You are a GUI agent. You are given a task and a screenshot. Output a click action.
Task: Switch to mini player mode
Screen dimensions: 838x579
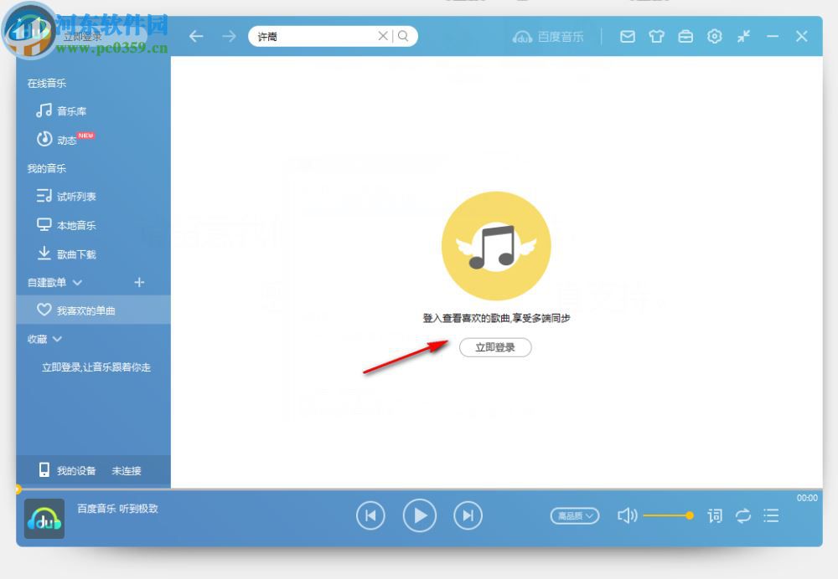click(x=743, y=36)
